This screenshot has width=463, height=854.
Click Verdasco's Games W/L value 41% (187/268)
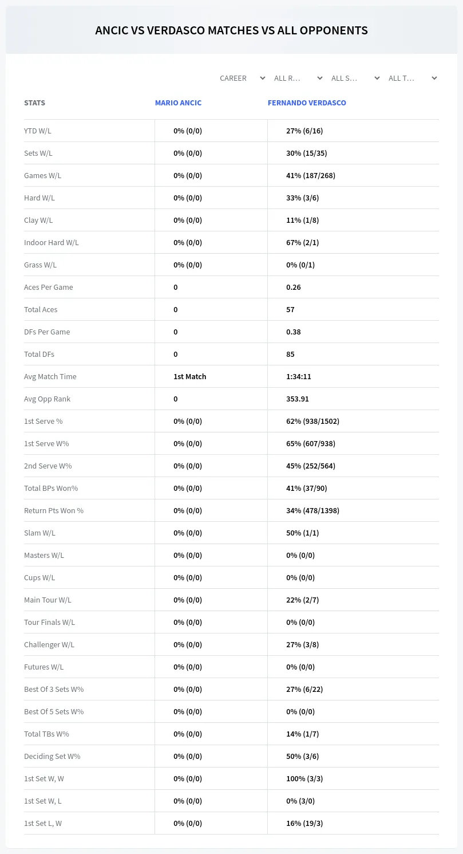tap(311, 175)
